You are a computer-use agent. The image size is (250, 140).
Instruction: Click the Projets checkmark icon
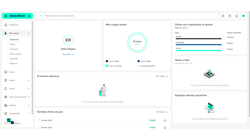[x=6, y=72]
